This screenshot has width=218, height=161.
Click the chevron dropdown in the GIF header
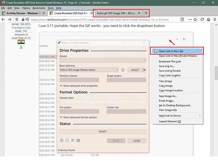click(177, 39)
